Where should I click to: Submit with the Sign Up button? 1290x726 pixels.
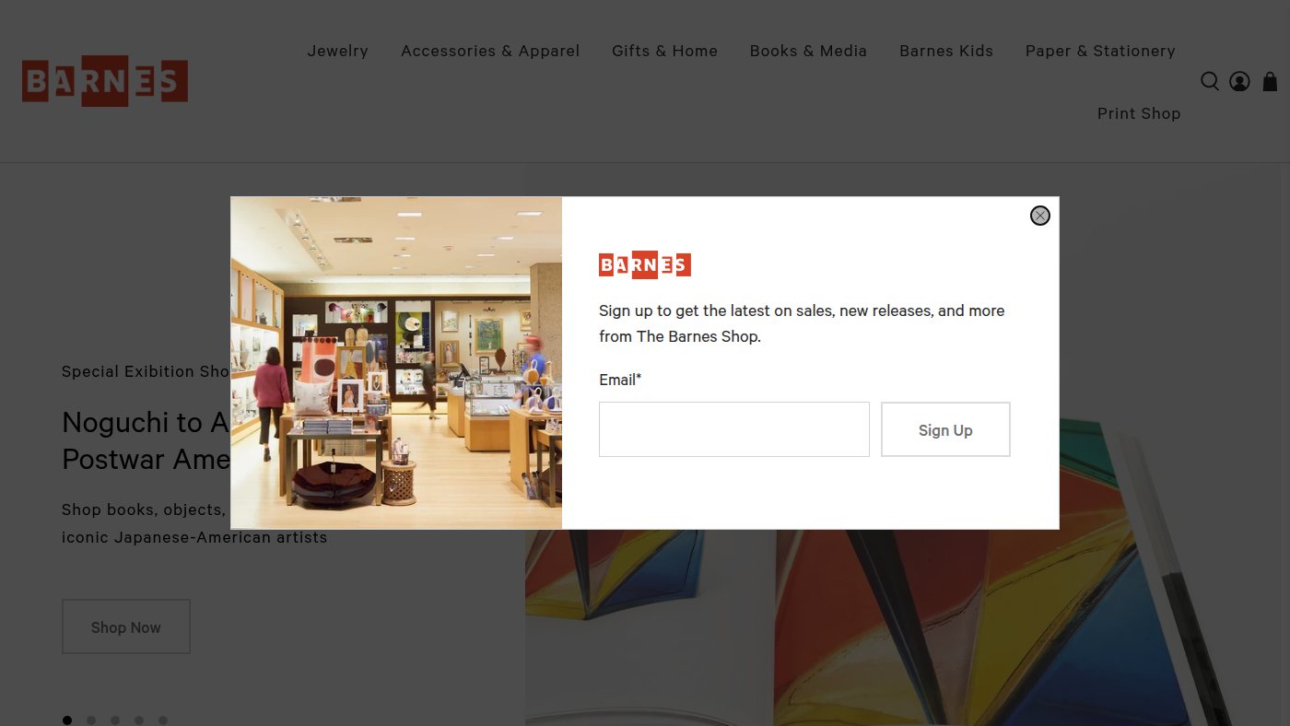tap(945, 429)
